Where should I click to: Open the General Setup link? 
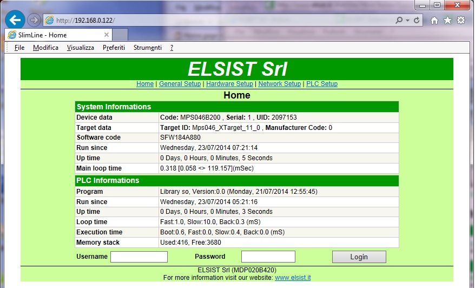(180, 84)
